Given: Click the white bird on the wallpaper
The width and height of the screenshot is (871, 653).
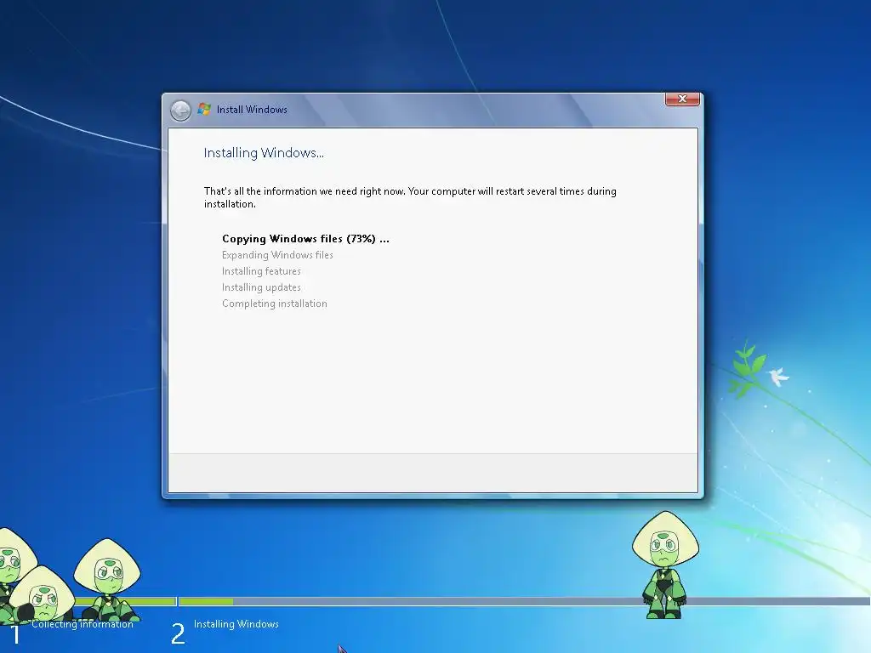Looking at the screenshot, I should pos(778,377).
